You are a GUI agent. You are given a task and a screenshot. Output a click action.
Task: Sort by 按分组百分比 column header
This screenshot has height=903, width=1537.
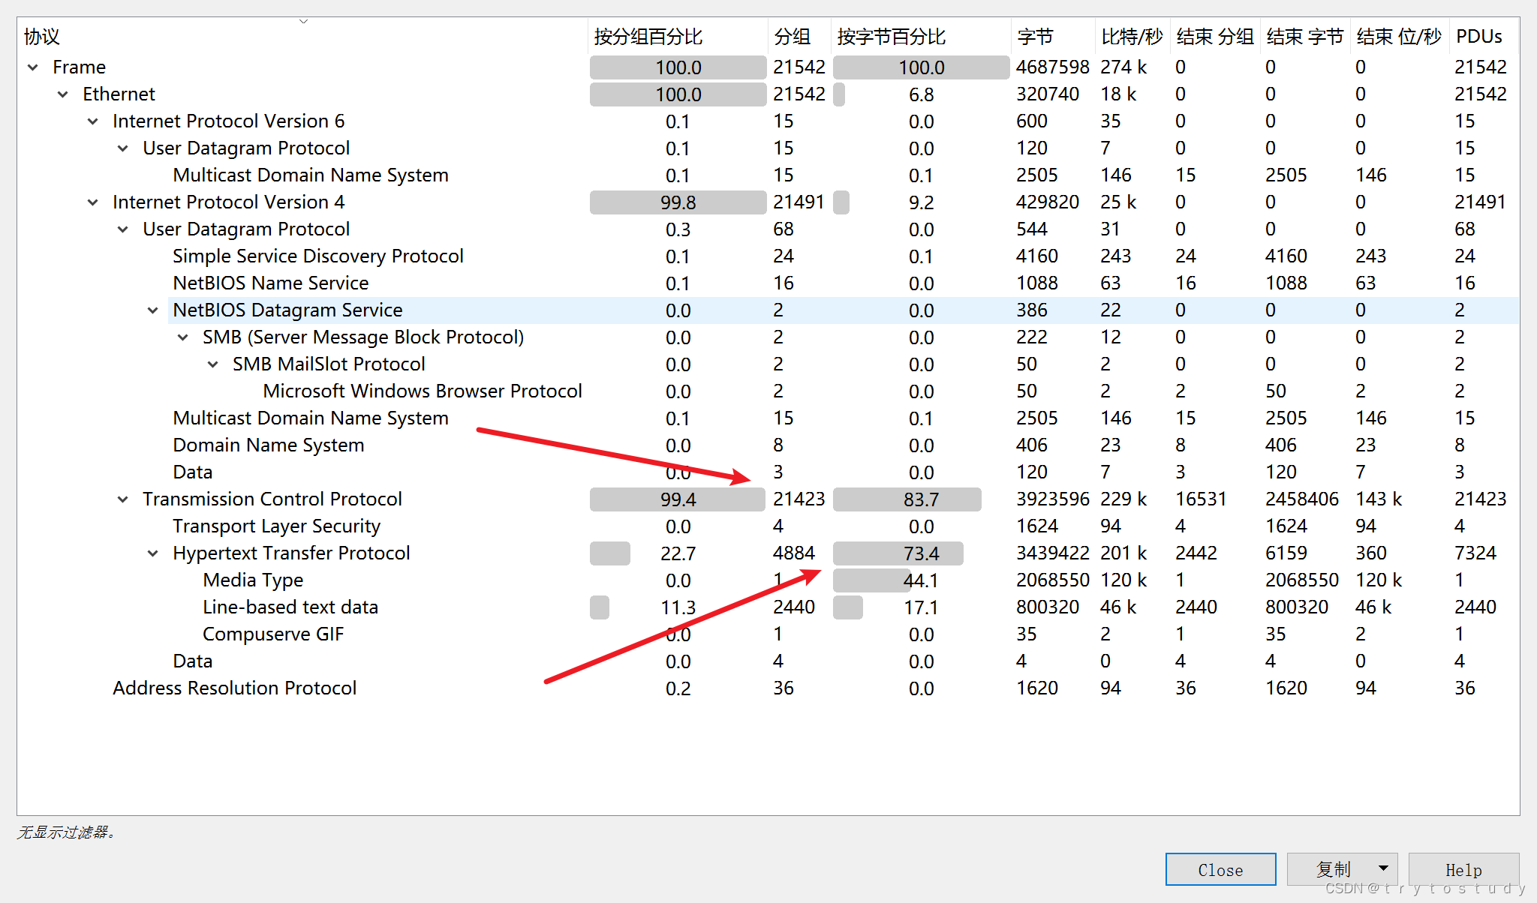coord(648,37)
